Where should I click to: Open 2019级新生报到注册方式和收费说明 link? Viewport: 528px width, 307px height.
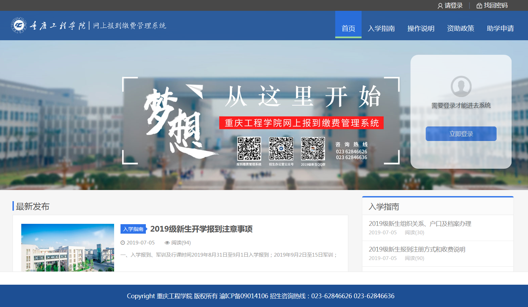417,249
